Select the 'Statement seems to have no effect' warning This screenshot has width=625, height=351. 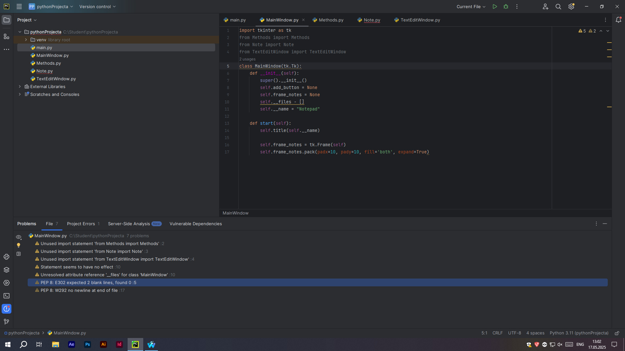pyautogui.click(x=77, y=267)
